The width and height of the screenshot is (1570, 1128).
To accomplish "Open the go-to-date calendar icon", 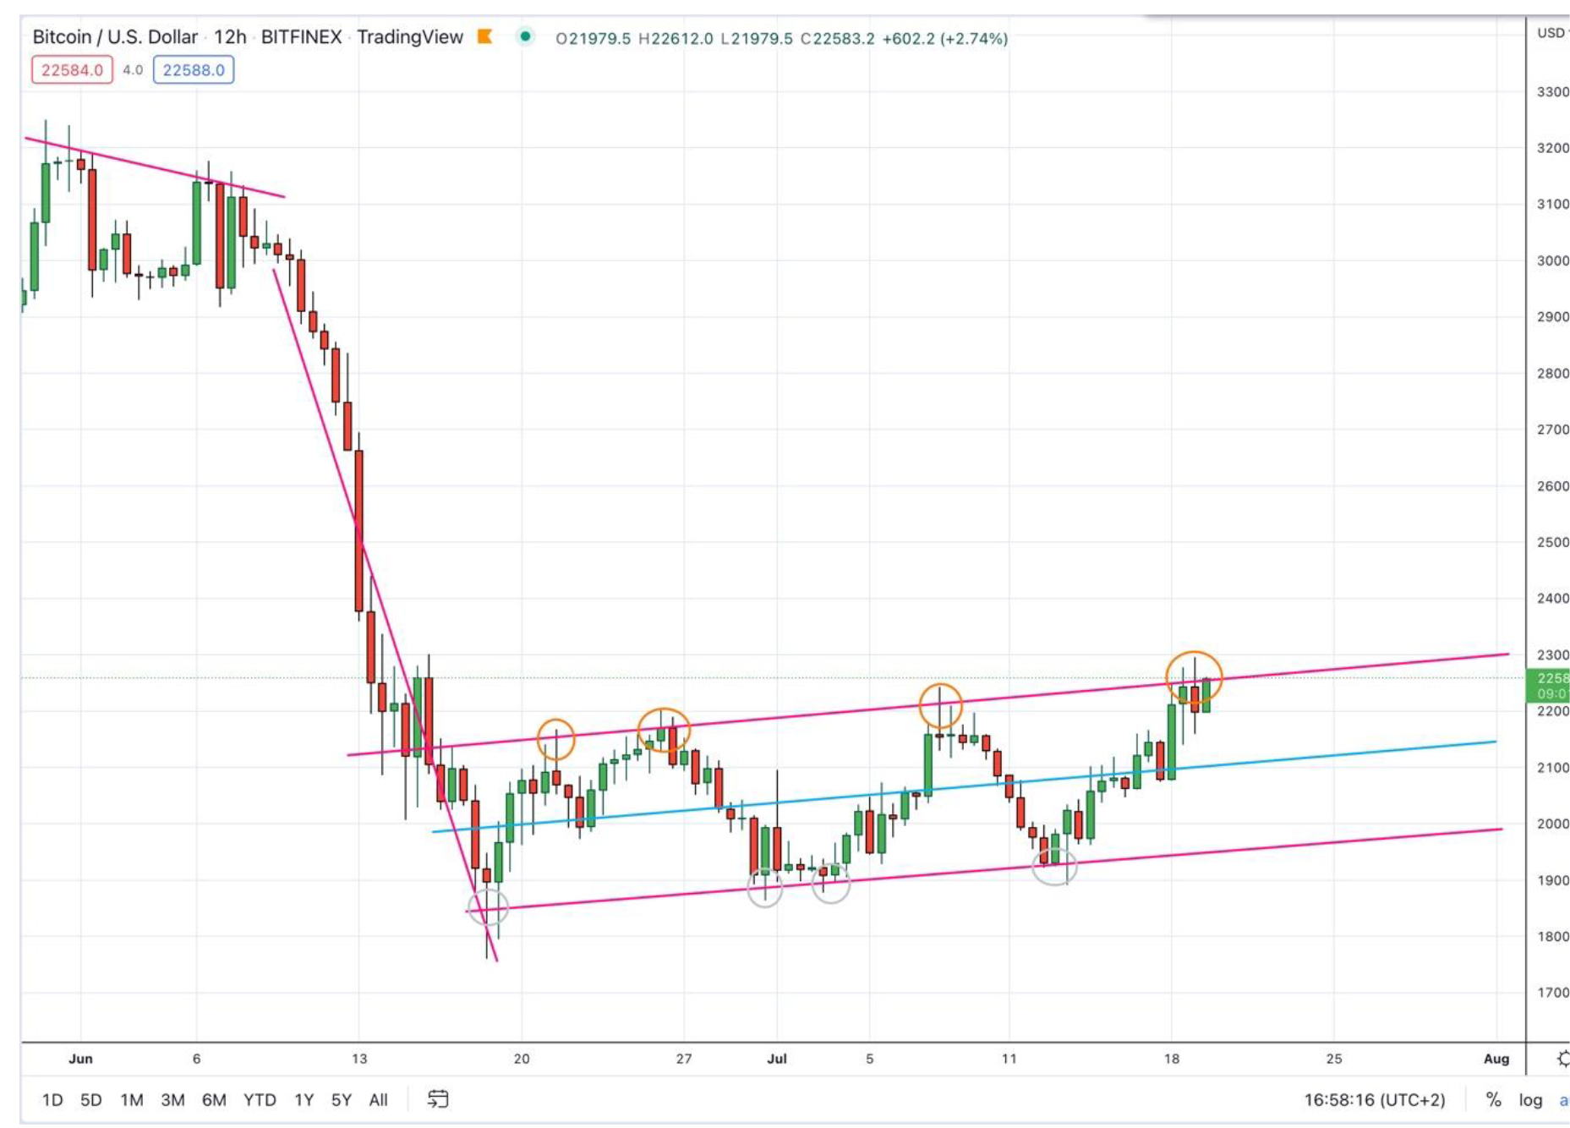I will point(438,1099).
